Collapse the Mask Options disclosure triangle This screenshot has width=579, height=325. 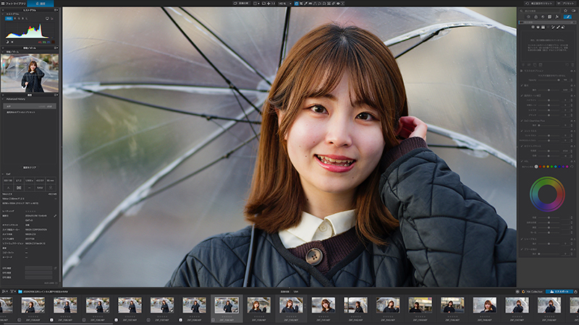[521, 71]
